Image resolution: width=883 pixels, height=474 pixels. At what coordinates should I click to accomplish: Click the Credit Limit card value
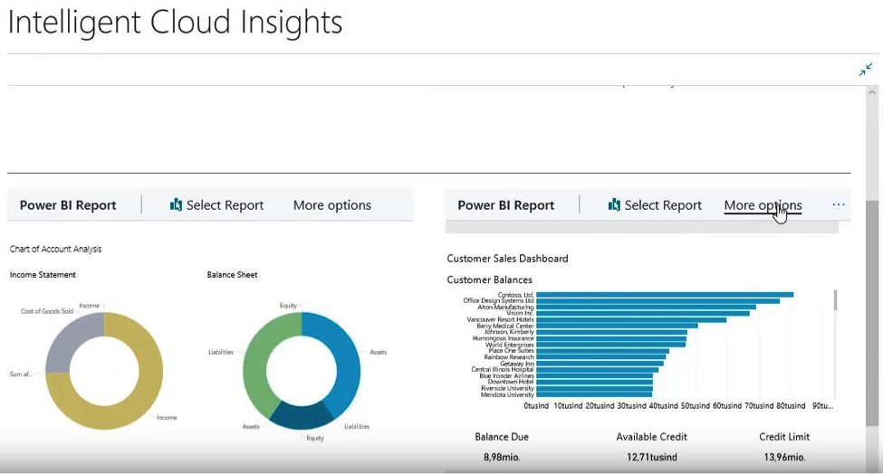click(784, 457)
